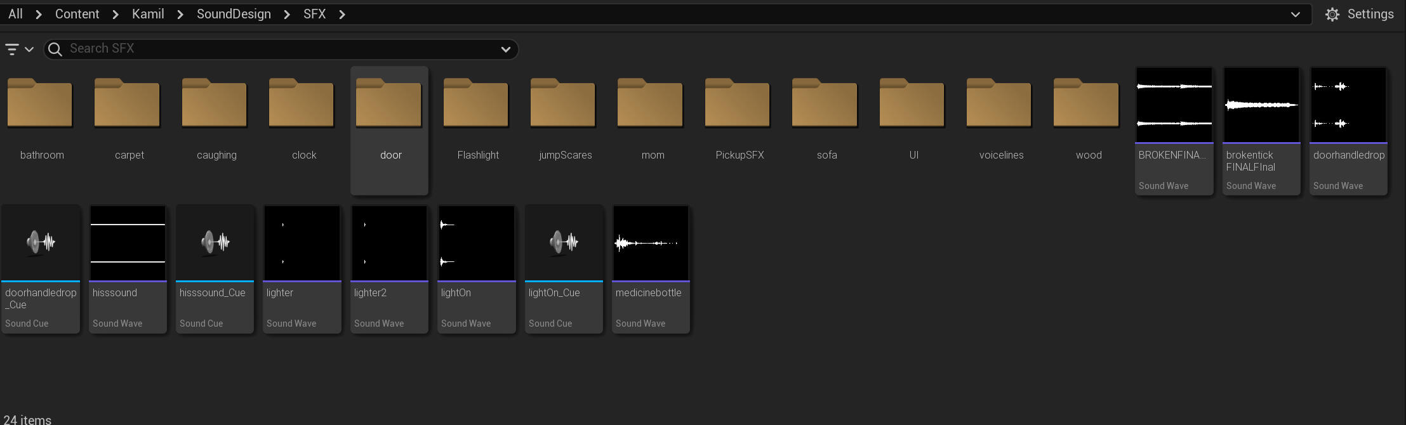Viewport: 1406px width, 425px height.
Task: Go to Content in the breadcrumb
Action: point(77,15)
